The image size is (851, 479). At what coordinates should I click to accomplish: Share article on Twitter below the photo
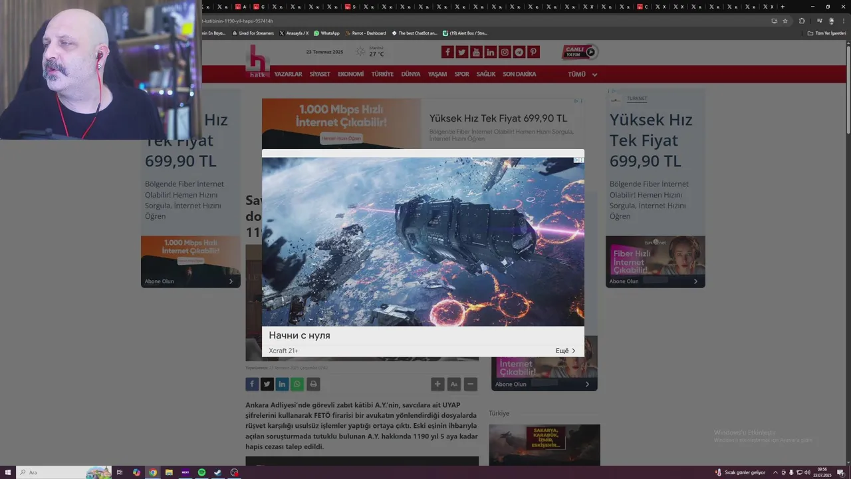coord(267,384)
